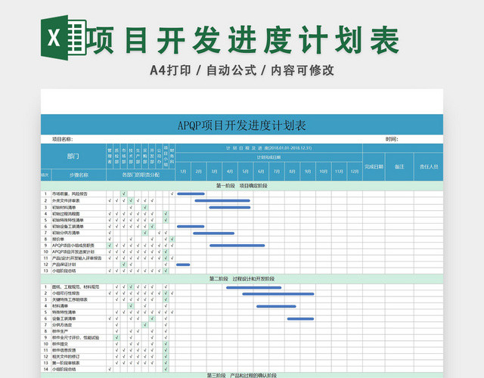Screen dimensions: 484x378
Task: Click the Gantt bar for APQP项目小组成员职责
Action: pos(237,246)
